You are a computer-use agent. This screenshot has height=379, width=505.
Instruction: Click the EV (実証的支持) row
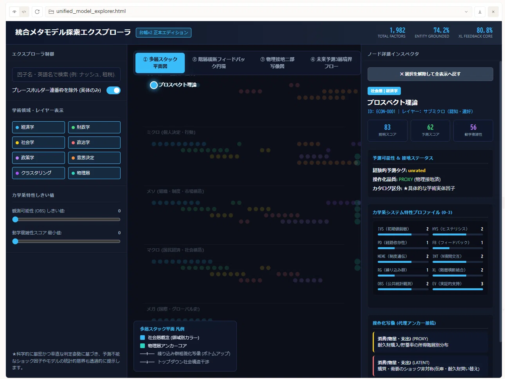(458, 286)
